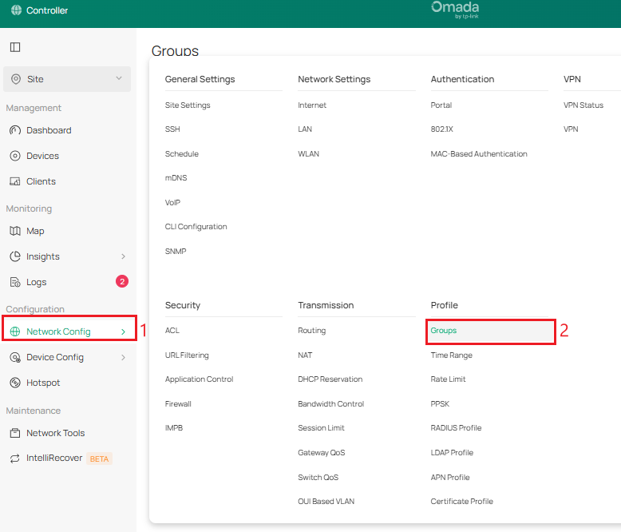The height and width of the screenshot is (532, 621).
Task: Click the Network Config globe icon
Action: (15, 332)
